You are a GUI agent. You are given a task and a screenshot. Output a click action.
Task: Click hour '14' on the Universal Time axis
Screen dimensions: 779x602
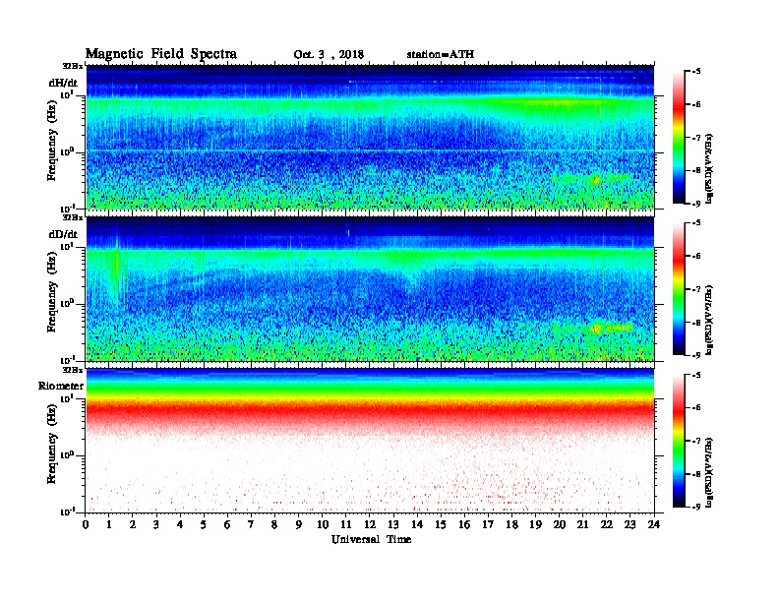point(417,524)
